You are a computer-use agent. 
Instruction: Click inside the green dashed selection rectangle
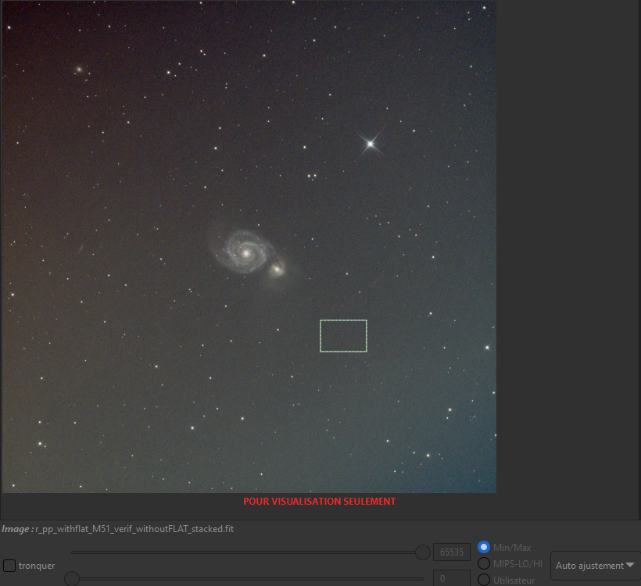pyautogui.click(x=343, y=335)
